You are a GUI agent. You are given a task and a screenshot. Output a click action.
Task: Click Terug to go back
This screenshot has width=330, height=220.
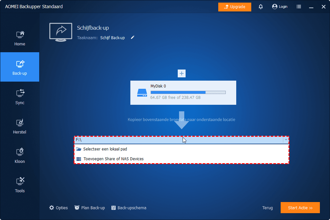(x=267, y=208)
